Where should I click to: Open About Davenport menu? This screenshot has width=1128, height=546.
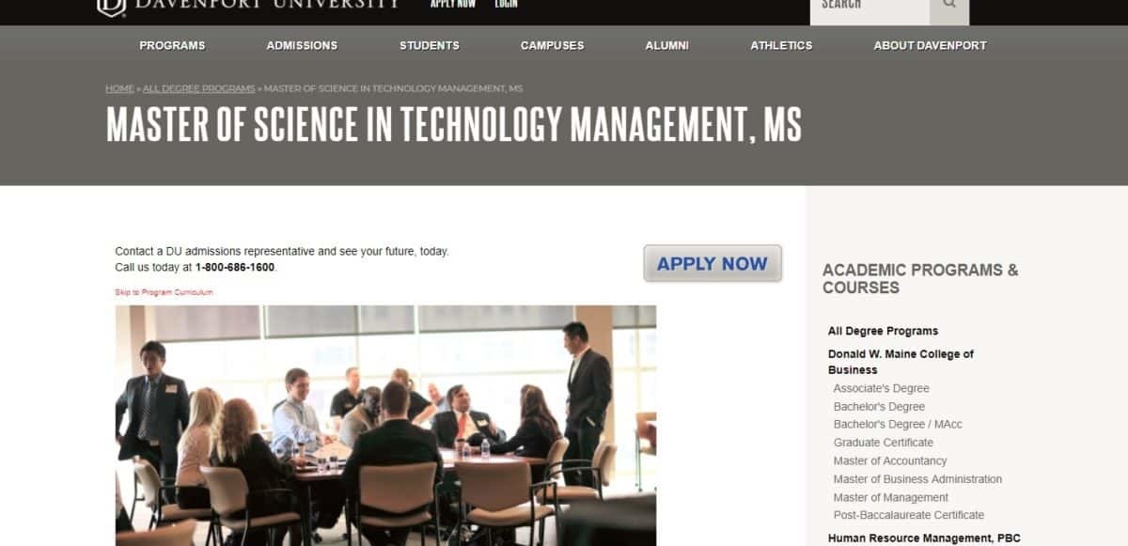(931, 45)
